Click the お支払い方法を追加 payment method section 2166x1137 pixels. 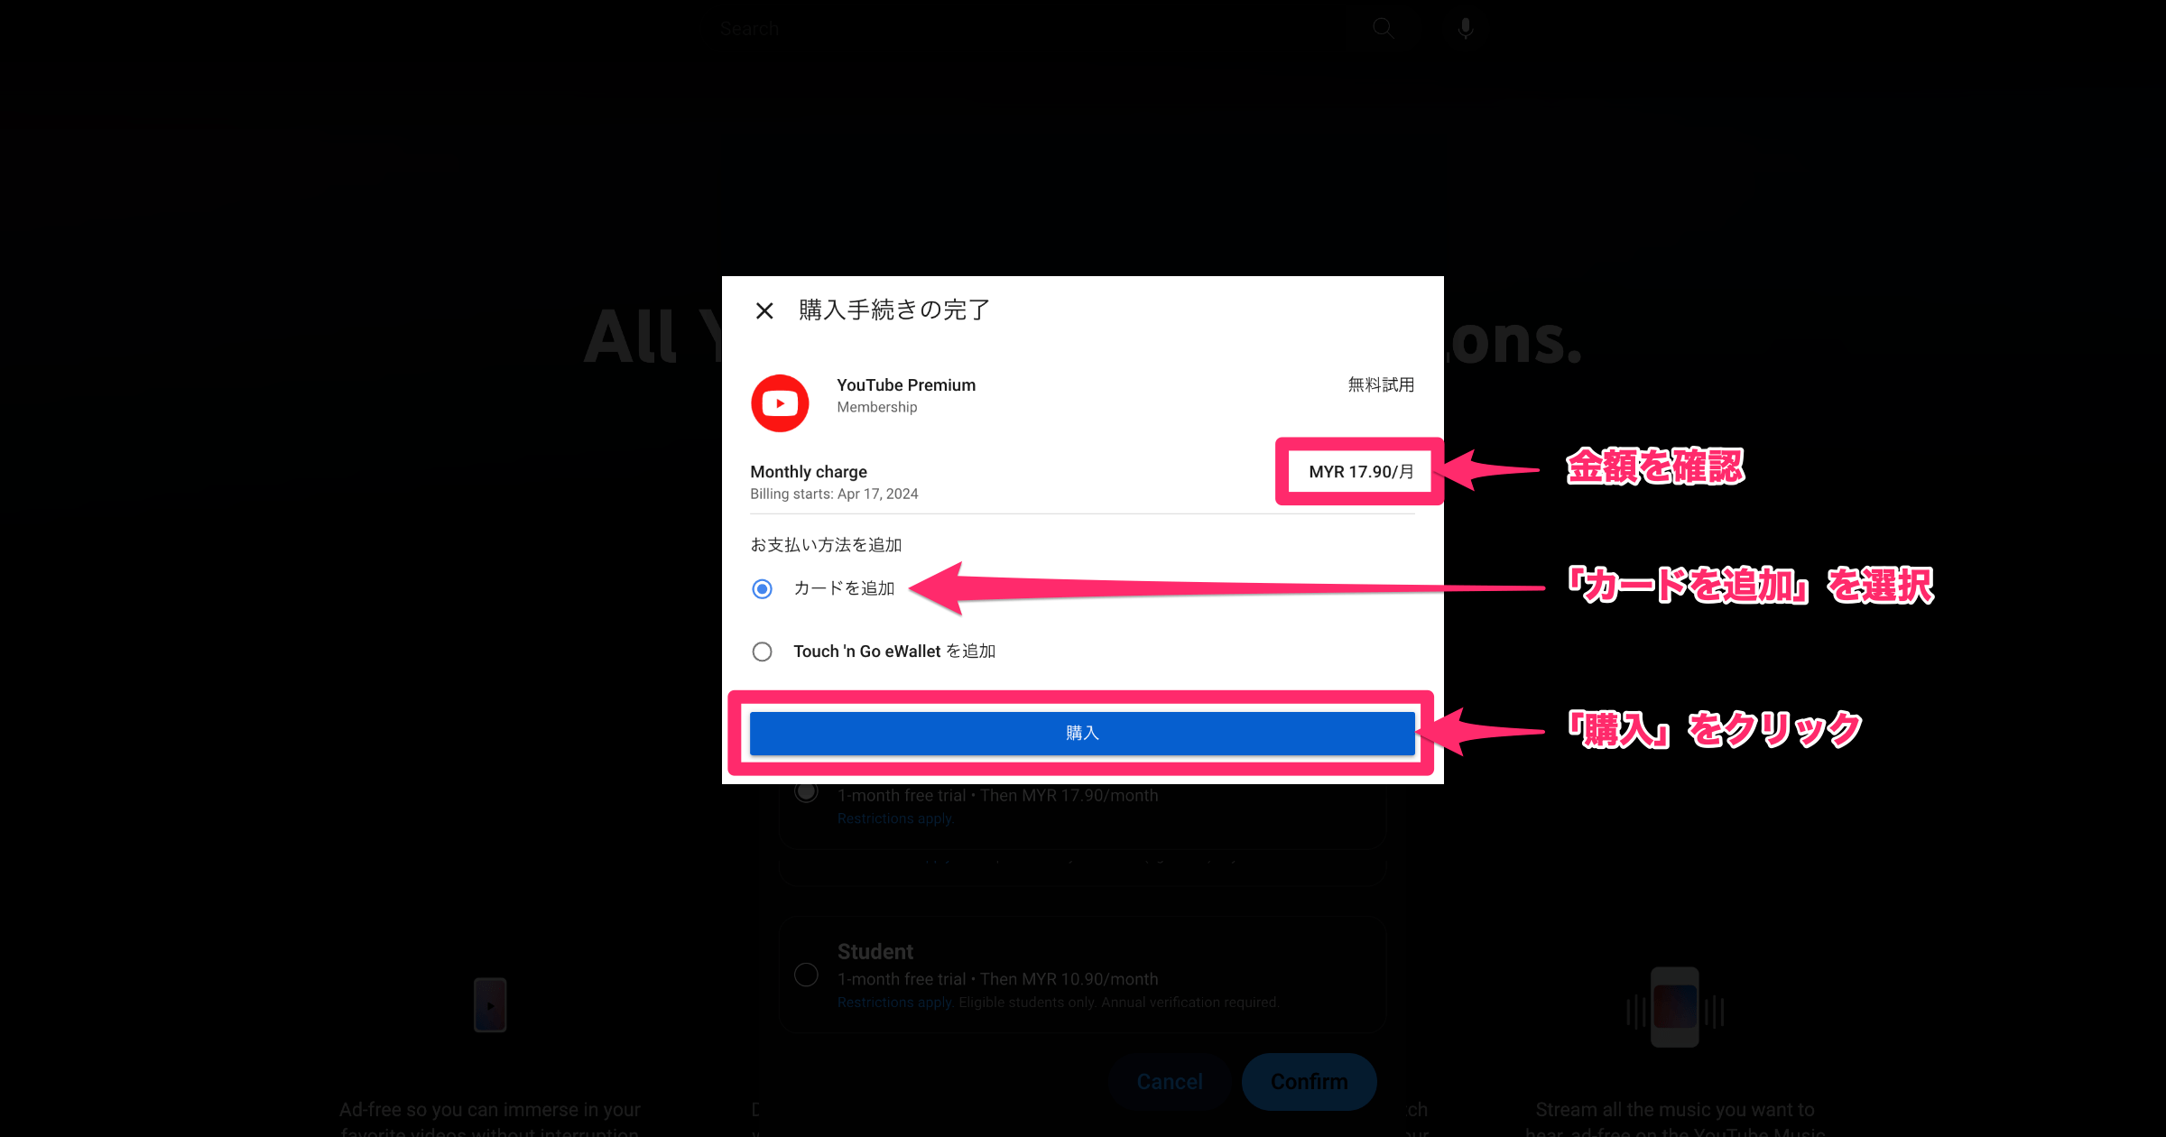[835, 544]
